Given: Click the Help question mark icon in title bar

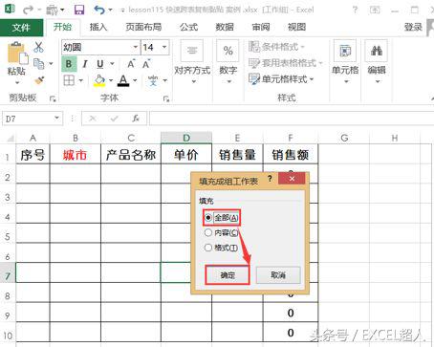Looking at the screenshot, I should click(x=355, y=10).
